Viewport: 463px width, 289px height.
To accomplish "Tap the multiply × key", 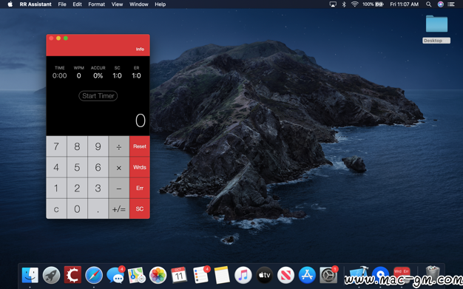I will [x=118, y=167].
